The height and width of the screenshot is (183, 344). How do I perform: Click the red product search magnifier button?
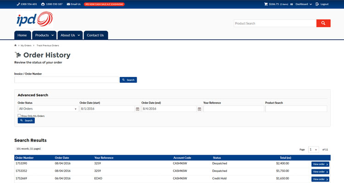point(323,23)
